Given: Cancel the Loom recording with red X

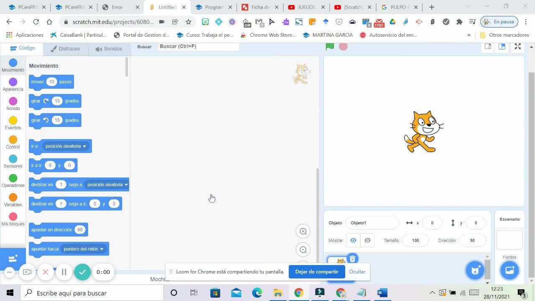Looking at the screenshot, I should tap(46, 272).
